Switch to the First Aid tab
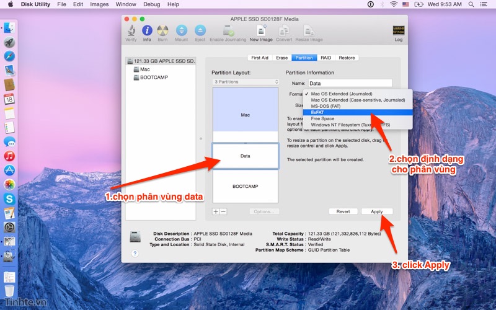The image size is (496, 310). pyautogui.click(x=260, y=58)
